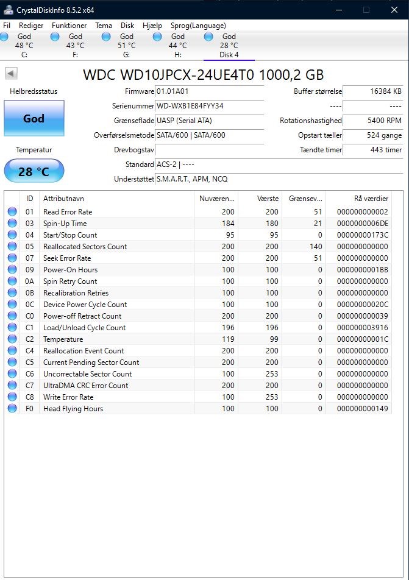Click the ID column header
Image resolution: width=409 pixels, height=580 pixels.
coord(30,199)
